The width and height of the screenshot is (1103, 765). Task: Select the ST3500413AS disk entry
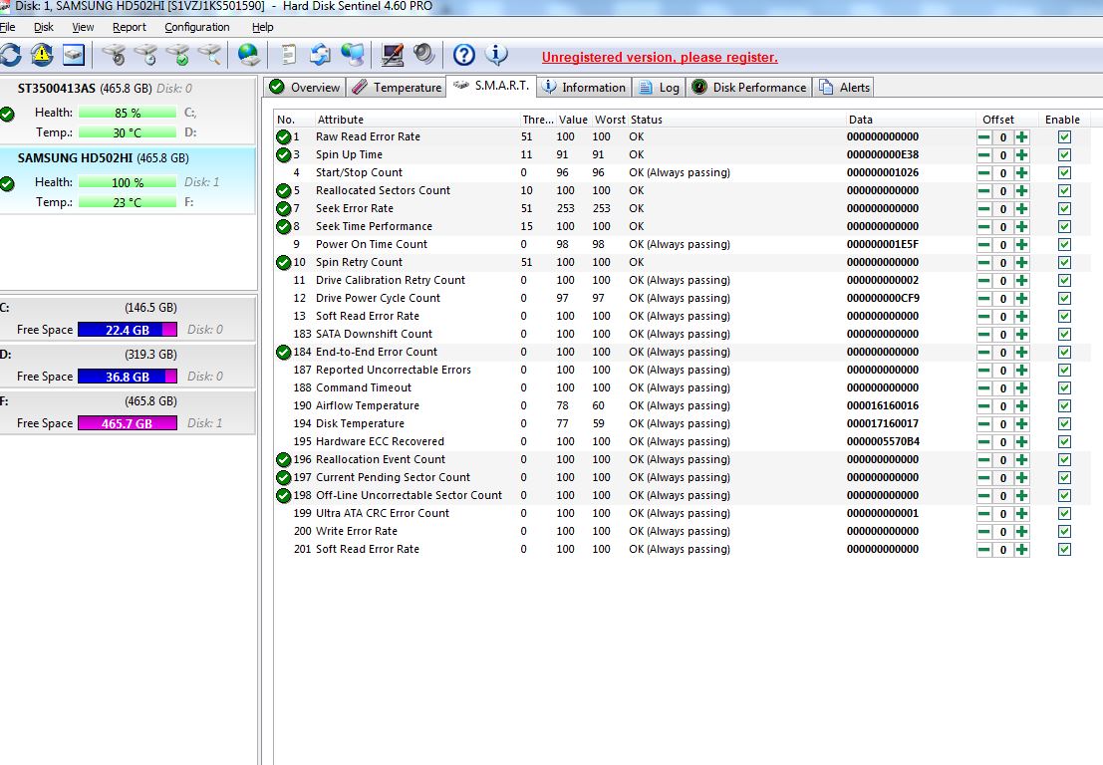pyautogui.click(x=58, y=89)
